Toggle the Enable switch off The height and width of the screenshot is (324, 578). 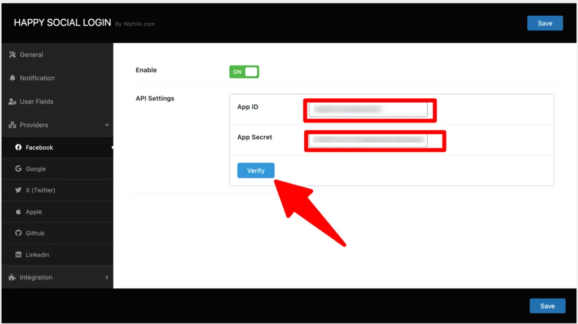pos(244,72)
